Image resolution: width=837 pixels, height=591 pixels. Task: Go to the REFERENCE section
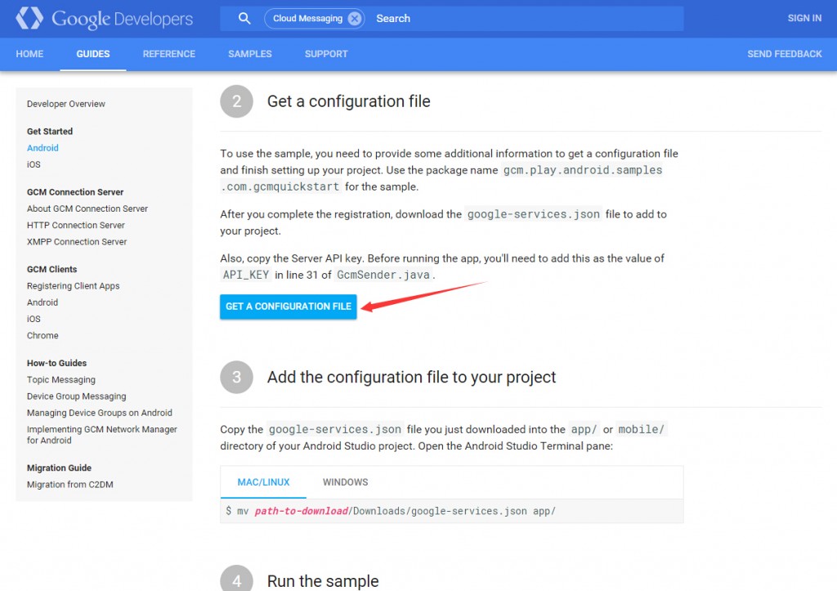pyautogui.click(x=168, y=54)
